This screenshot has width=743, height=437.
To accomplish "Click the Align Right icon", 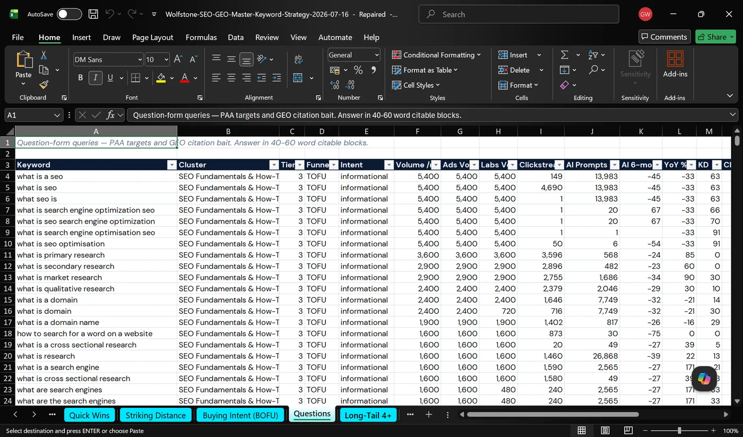I will 246,78.
